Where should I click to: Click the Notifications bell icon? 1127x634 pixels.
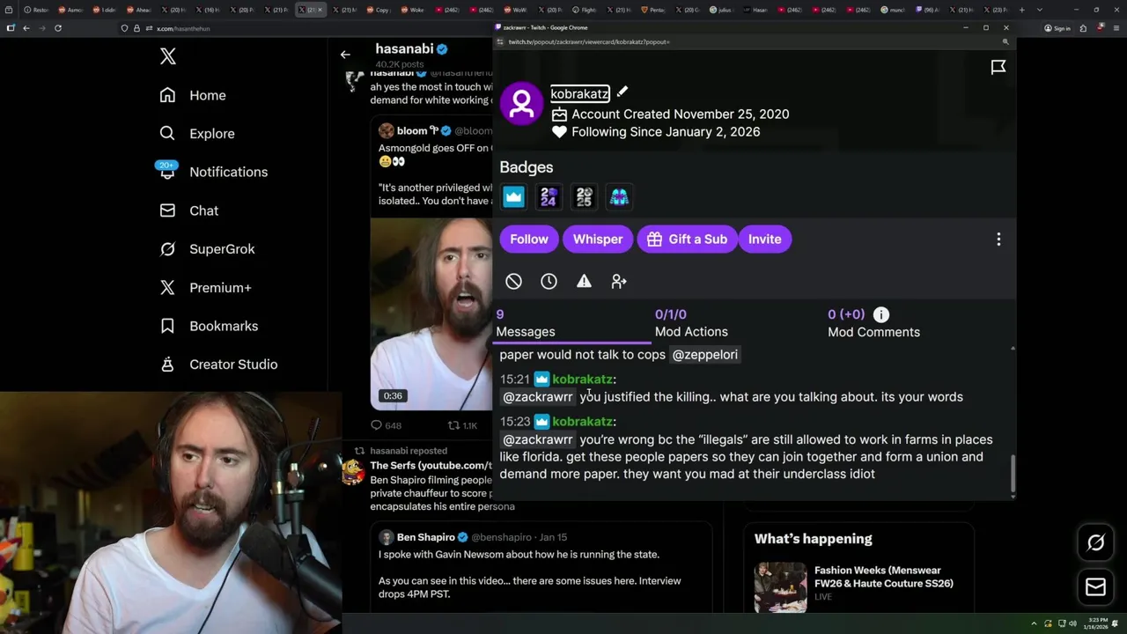tap(167, 172)
